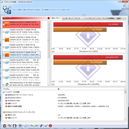The width and height of the screenshot is (129, 129).
Task: Click the CPU list scroll-up arrow
Action: coord(49,22)
